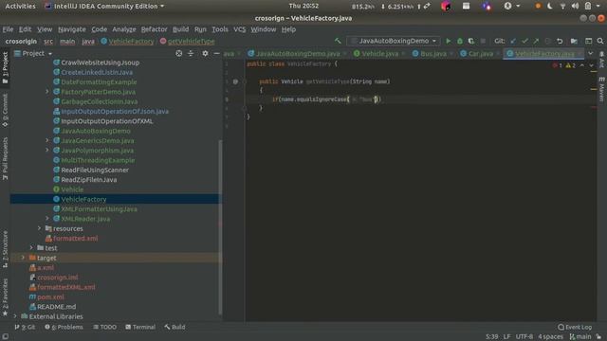This screenshot has width=607, height=341.
Task: Switch to the Vehicle.java tab
Action: [379, 54]
